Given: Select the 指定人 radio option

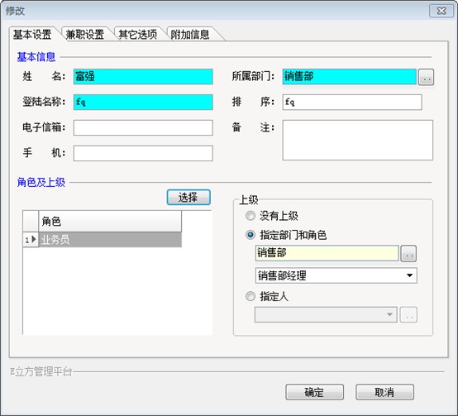Looking at the screenshot, I should (x=267, y=297).
